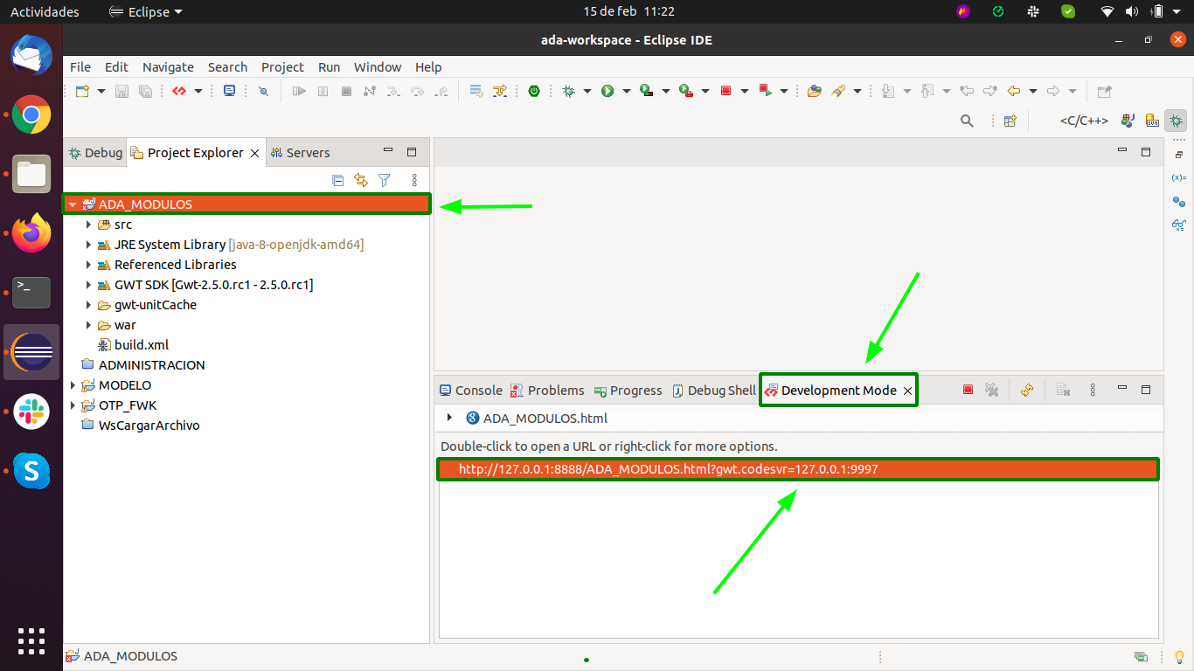
Task: Expand the ADA_MODULOS.html node
Action: 449,418
